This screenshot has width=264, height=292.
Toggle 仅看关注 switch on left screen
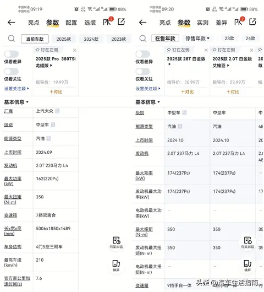pyautogui.click(x=12, y=71)
